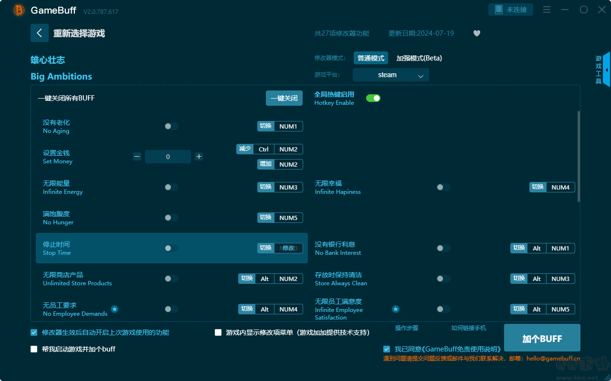
Task: Click the GameBuff logo icon
Action: coord(19,10)
